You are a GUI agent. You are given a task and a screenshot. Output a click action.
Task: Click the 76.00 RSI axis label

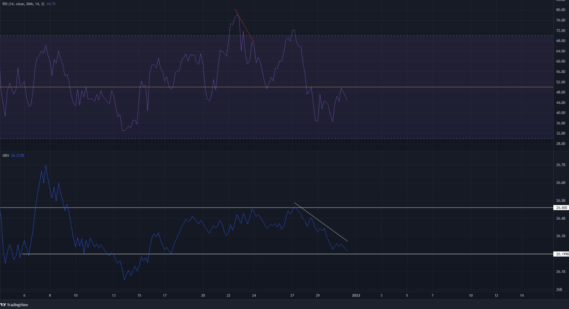[x=560, y=20]
